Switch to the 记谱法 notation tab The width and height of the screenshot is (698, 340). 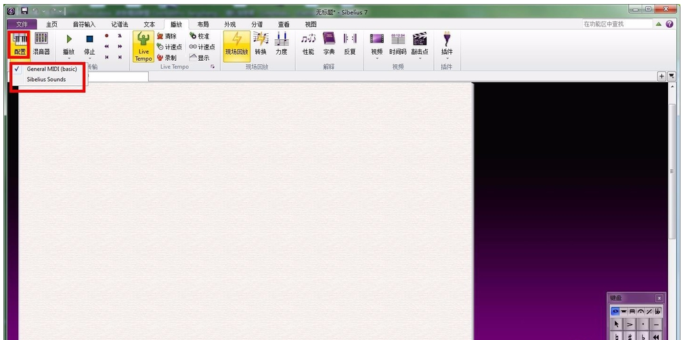tap(119, 24)
